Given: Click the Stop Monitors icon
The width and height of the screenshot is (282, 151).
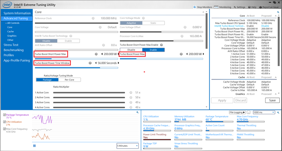Looking at the screenshot, I should [x=195, y=7].
